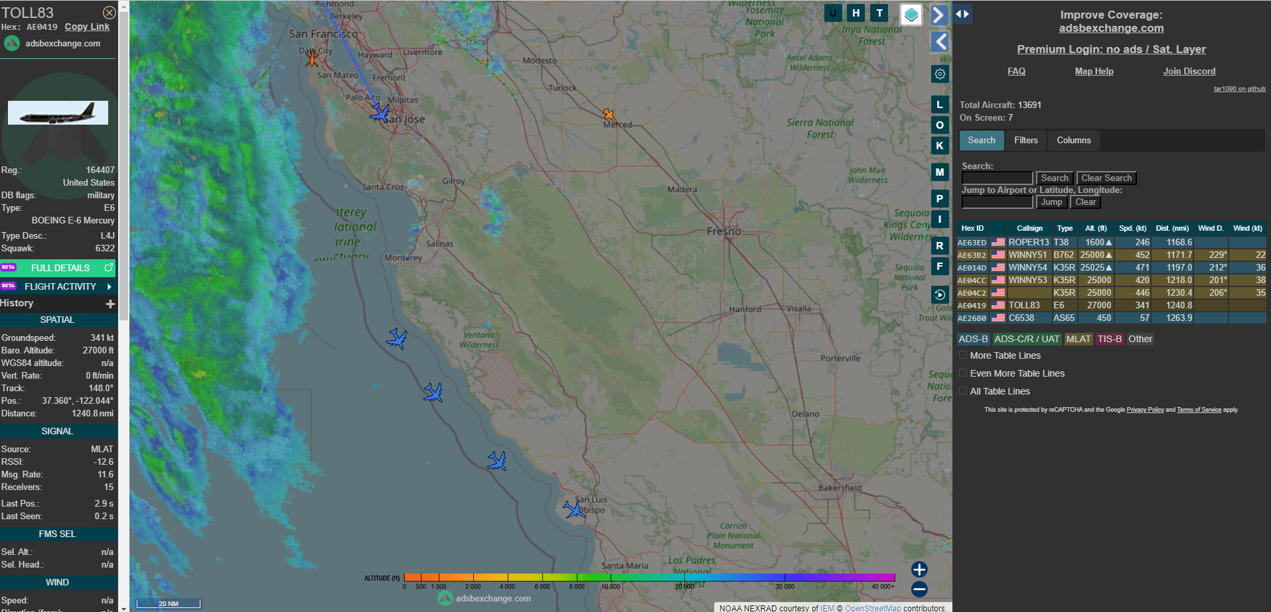Select the blue aircraft west of Ventana Wilderness

(397, 339)
